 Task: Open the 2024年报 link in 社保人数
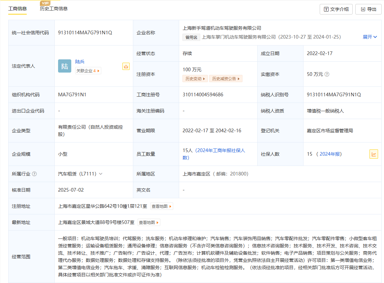click(x=330, y=154)
